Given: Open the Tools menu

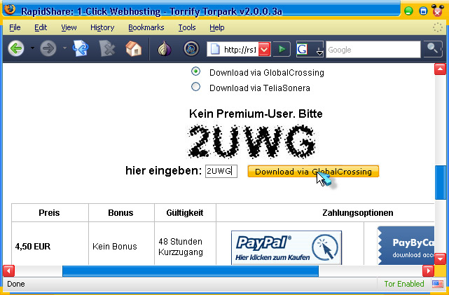Looking at the screenshot, I should [x=187, y=27].
